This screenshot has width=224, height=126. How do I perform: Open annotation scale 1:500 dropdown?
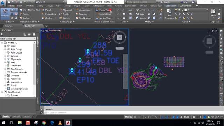(187, 117)
